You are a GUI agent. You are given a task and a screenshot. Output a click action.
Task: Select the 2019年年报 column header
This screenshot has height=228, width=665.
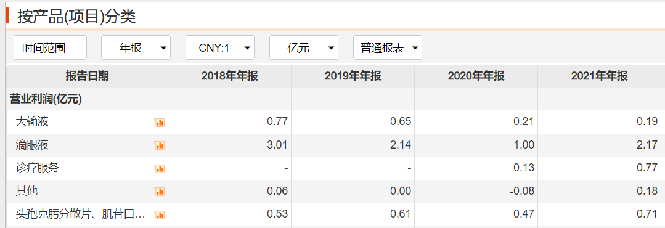point(353,76)
